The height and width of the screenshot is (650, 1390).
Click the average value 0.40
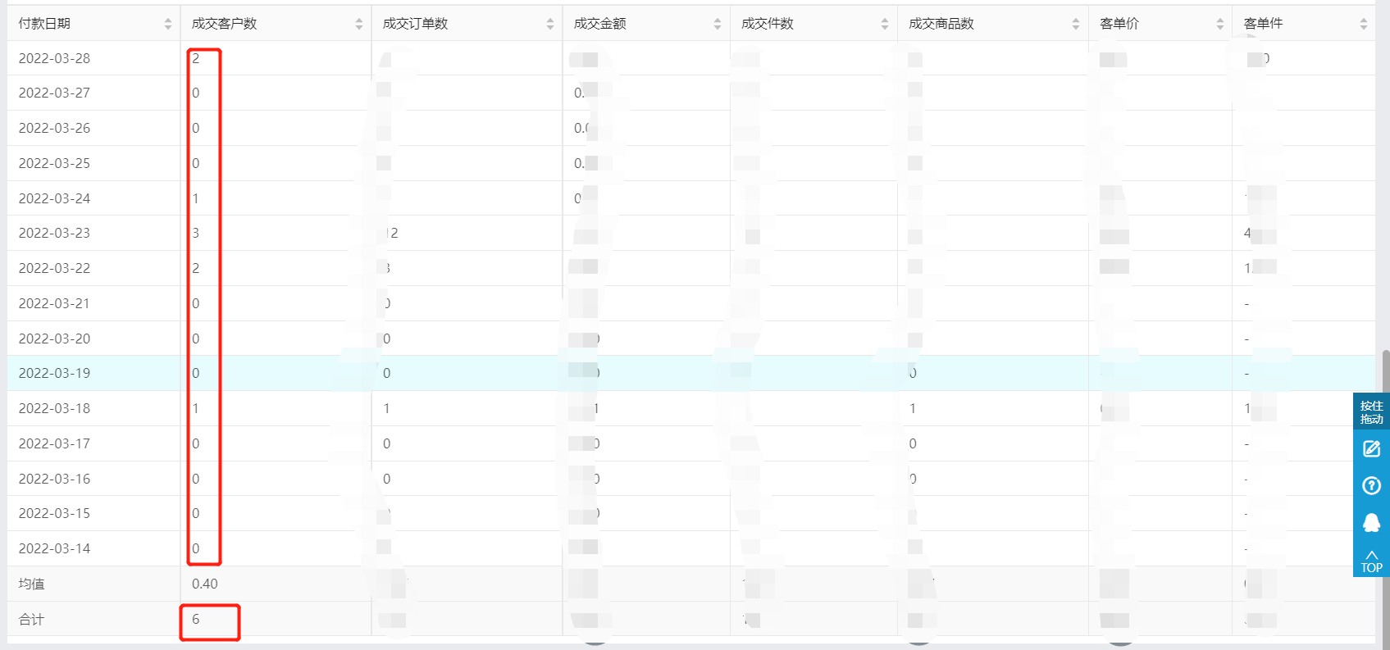pos(205,584)
